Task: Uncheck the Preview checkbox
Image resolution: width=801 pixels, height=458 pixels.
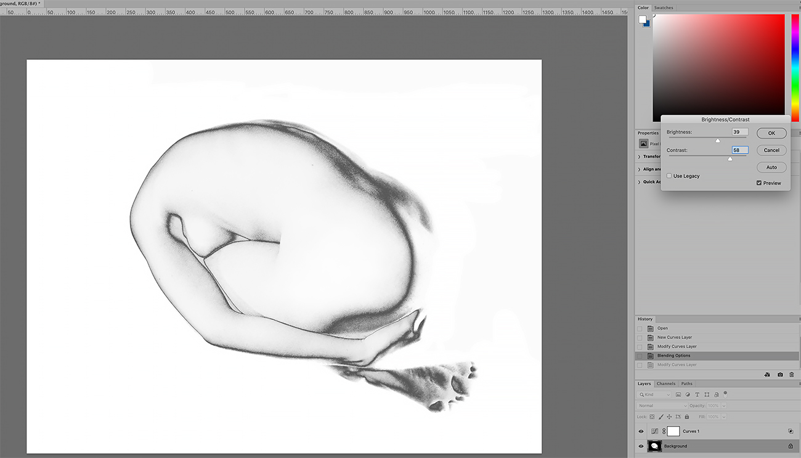Action: pos(759,183)
